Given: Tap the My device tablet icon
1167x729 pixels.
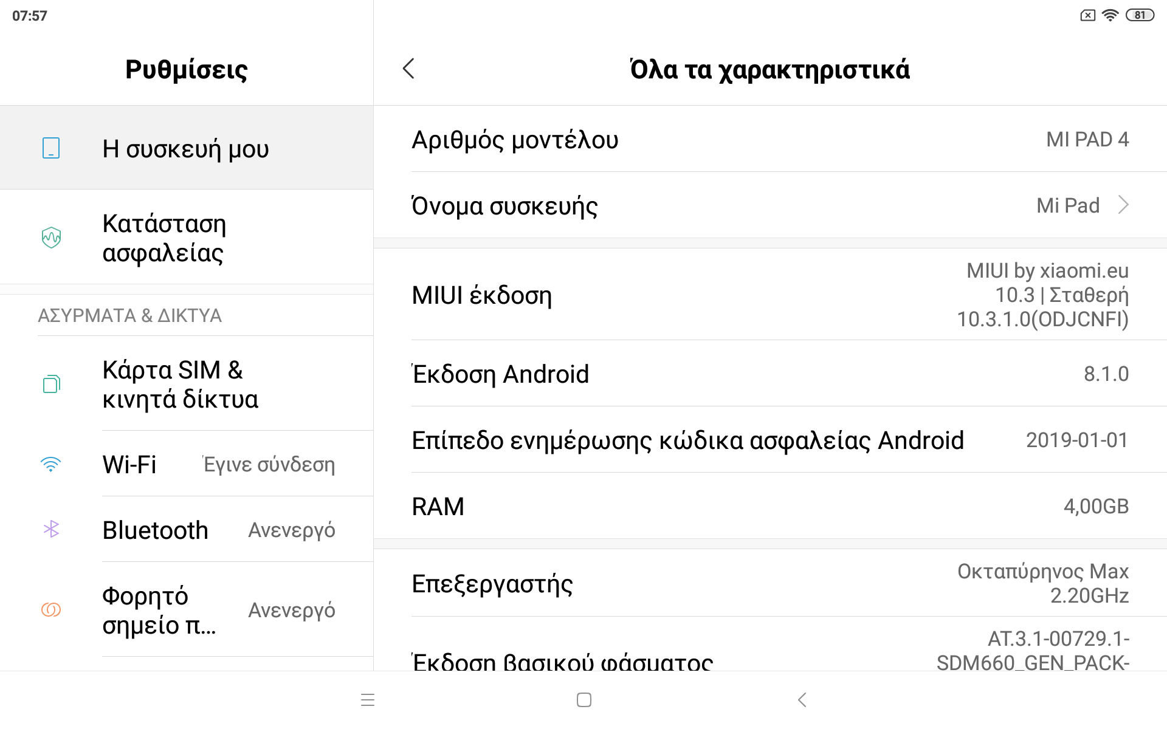Looking at the screenshot, I should click(51, 148).
